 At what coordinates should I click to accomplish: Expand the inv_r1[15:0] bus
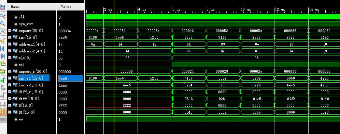pyautogui.click(x=10, y=78)
